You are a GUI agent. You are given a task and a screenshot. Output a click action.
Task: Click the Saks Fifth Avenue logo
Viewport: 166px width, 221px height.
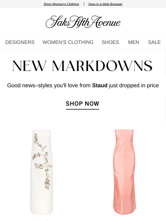83,22
